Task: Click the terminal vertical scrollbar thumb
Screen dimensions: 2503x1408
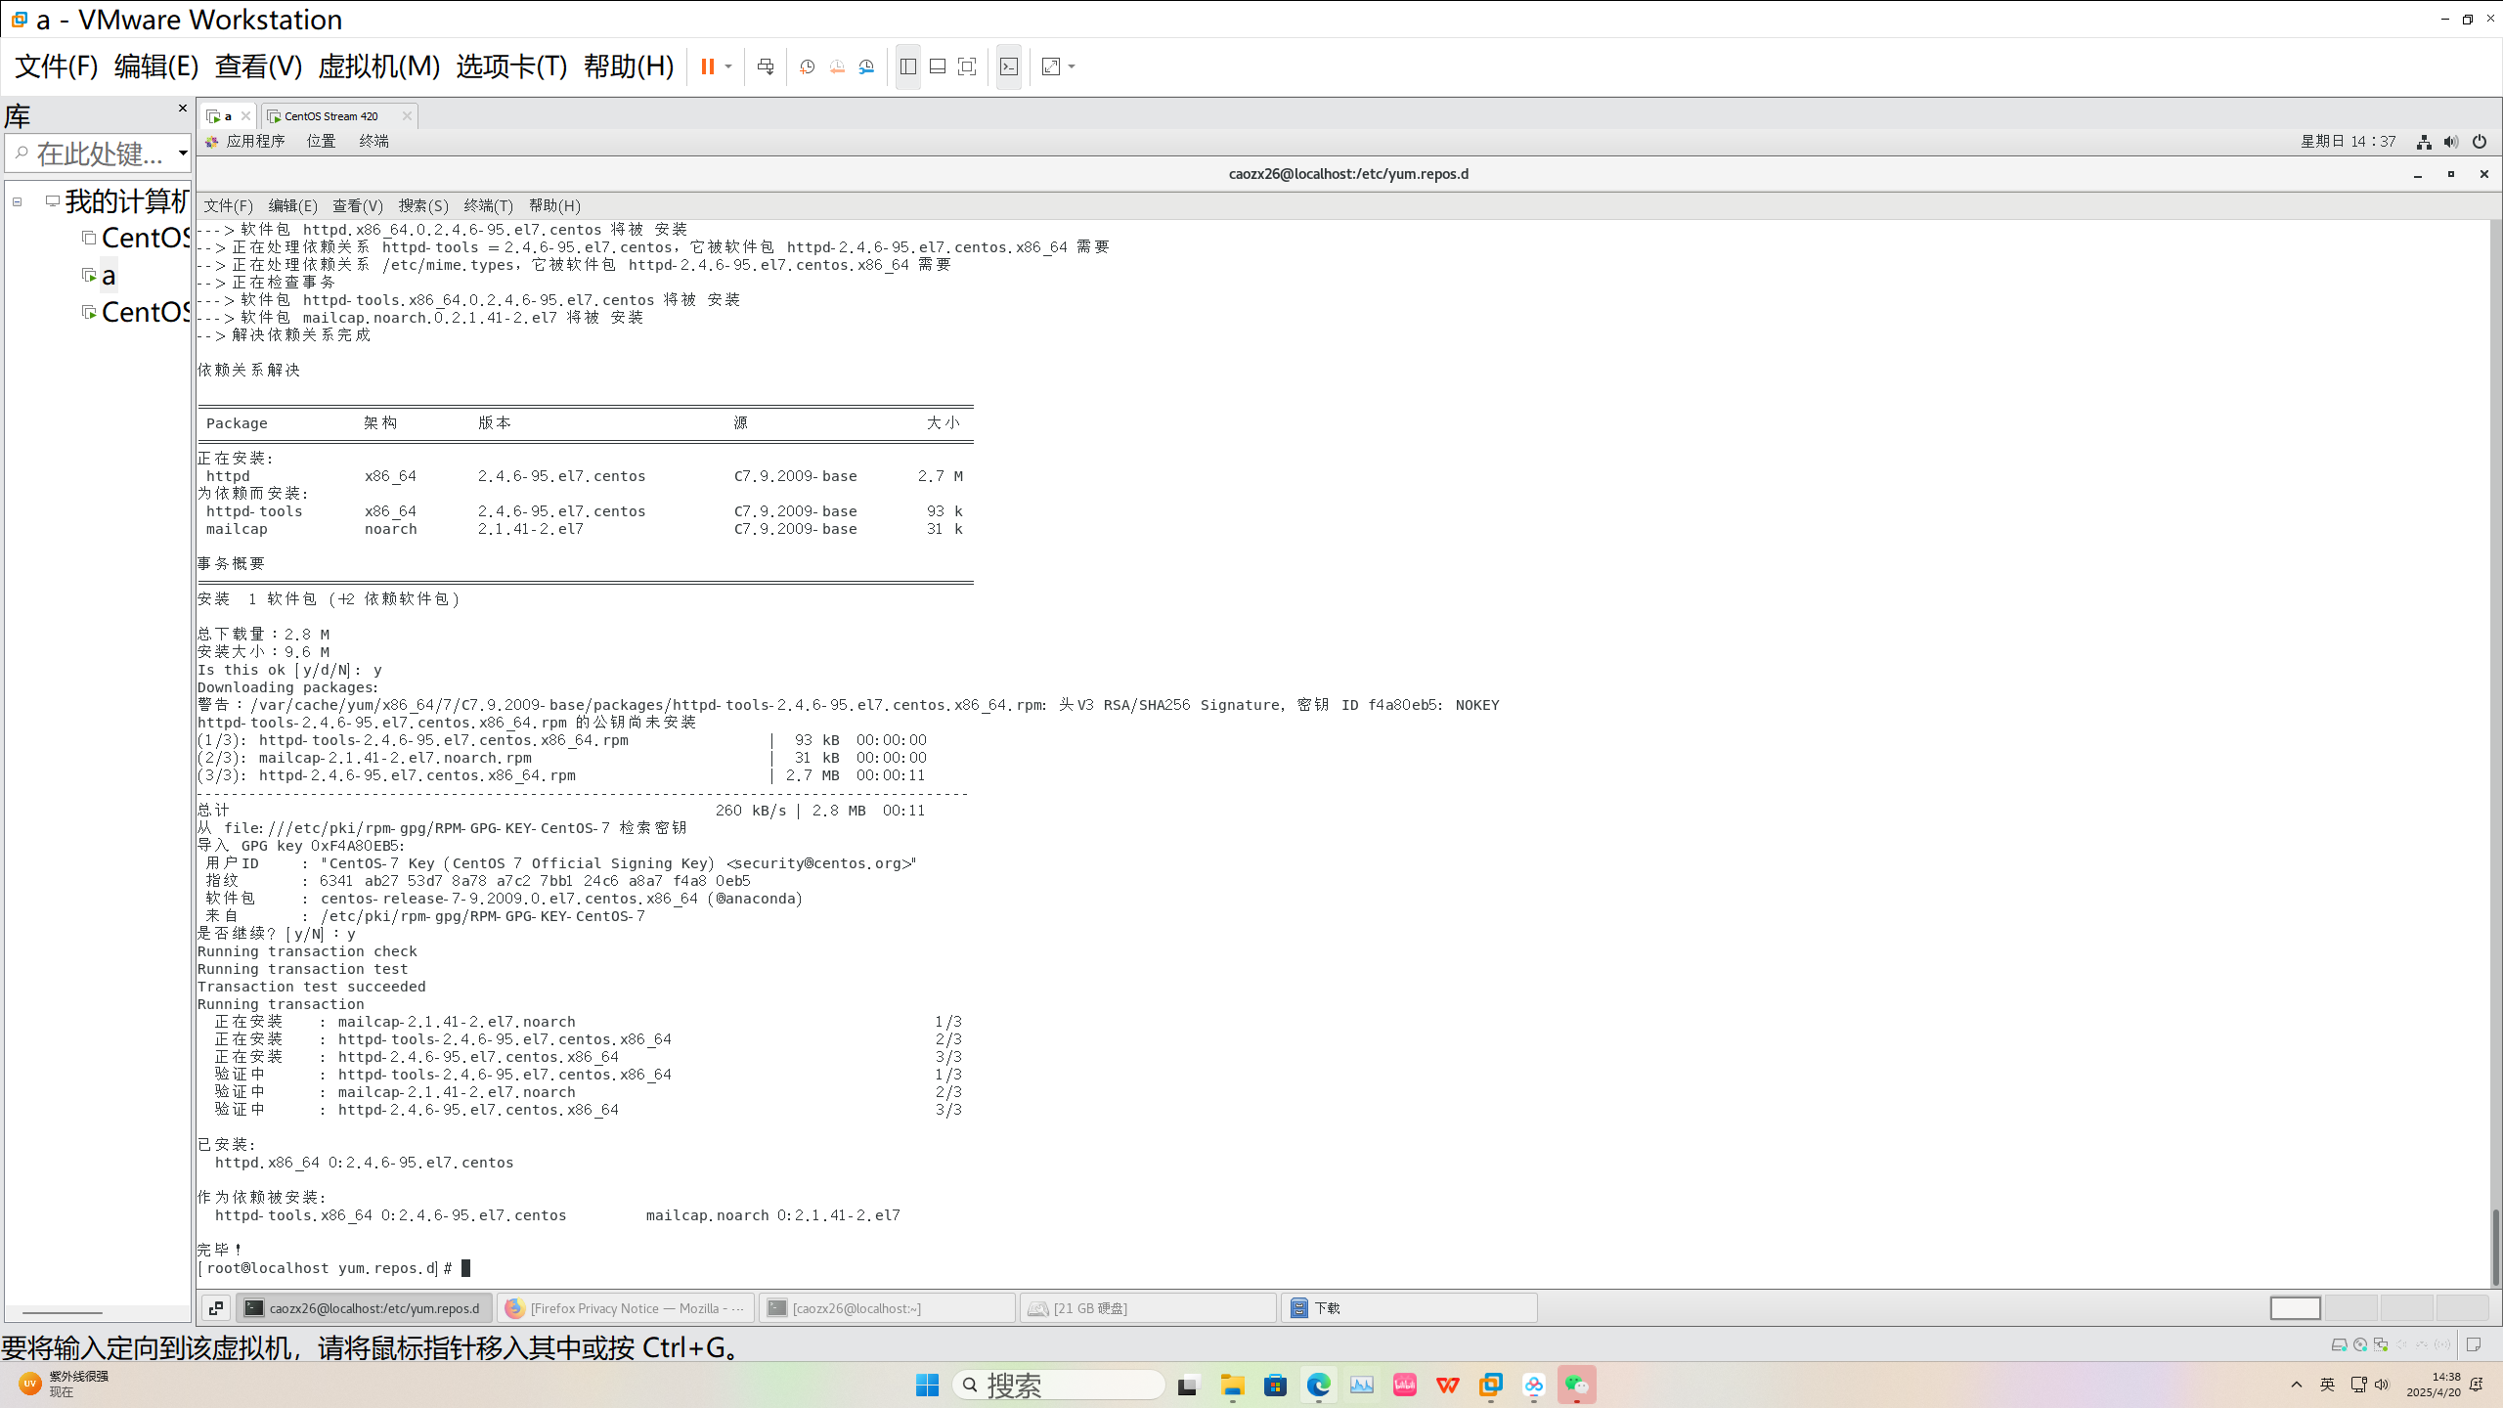Action: coord(2494,1246)
